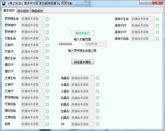165x131 pixels.
Task: Check the 金钱 lock checkbox
Action: click(47, 124)
